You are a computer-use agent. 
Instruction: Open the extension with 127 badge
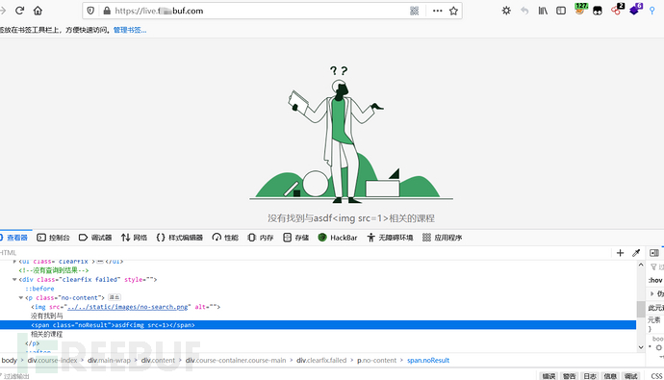[580, 10]
